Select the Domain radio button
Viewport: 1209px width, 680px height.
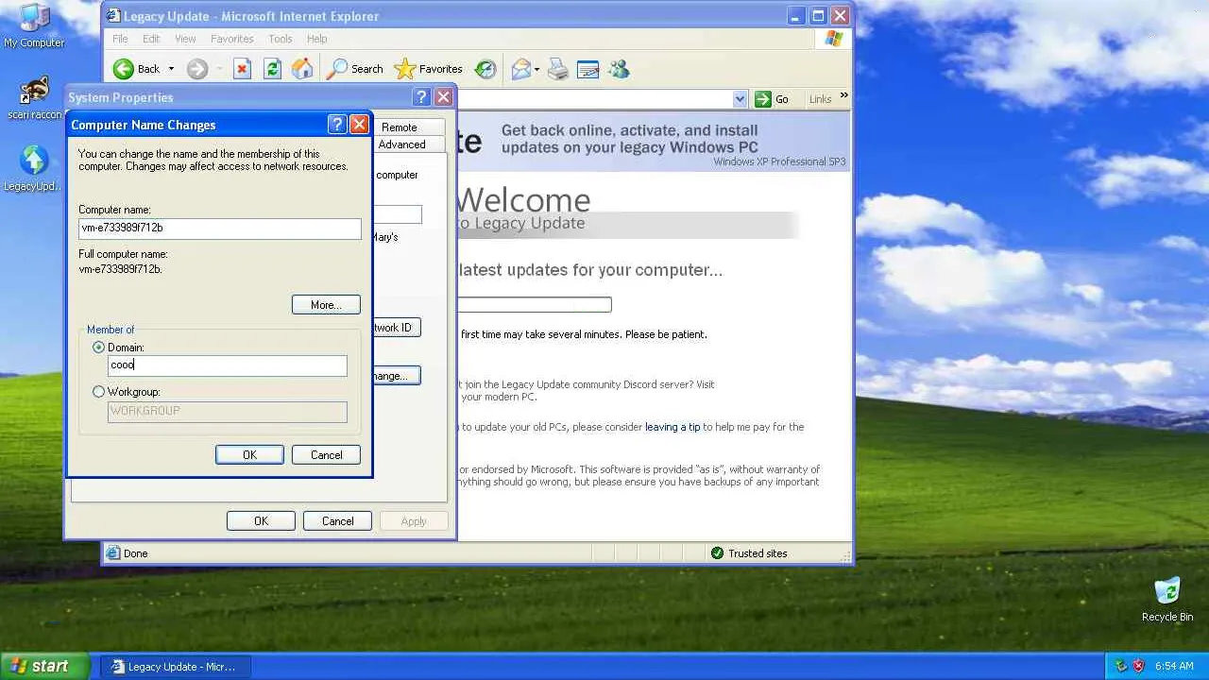coord(99,348)
